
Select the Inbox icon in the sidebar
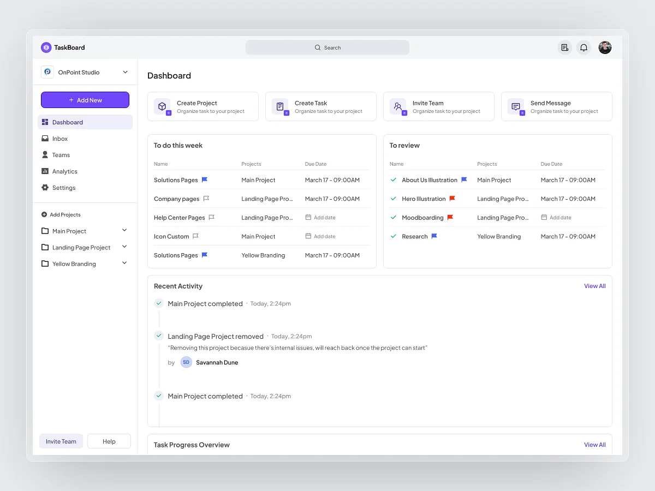[46, 138]
